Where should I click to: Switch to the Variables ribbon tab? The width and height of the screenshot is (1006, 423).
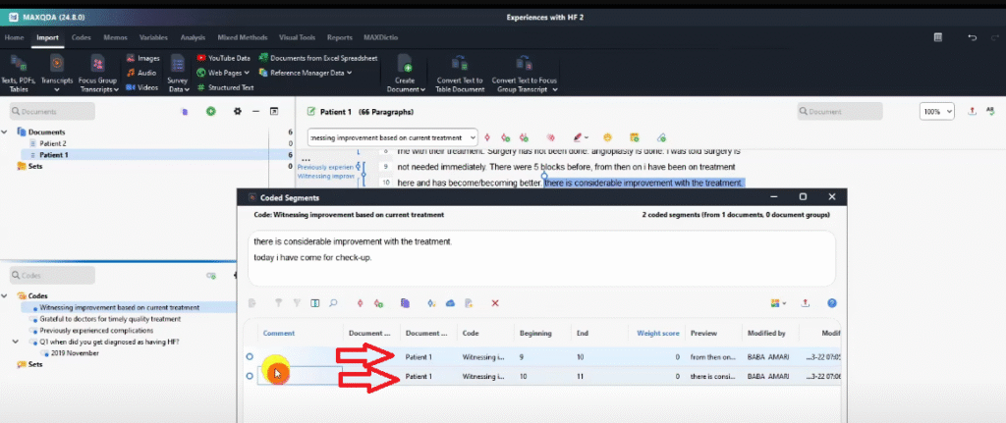[154, 38]
